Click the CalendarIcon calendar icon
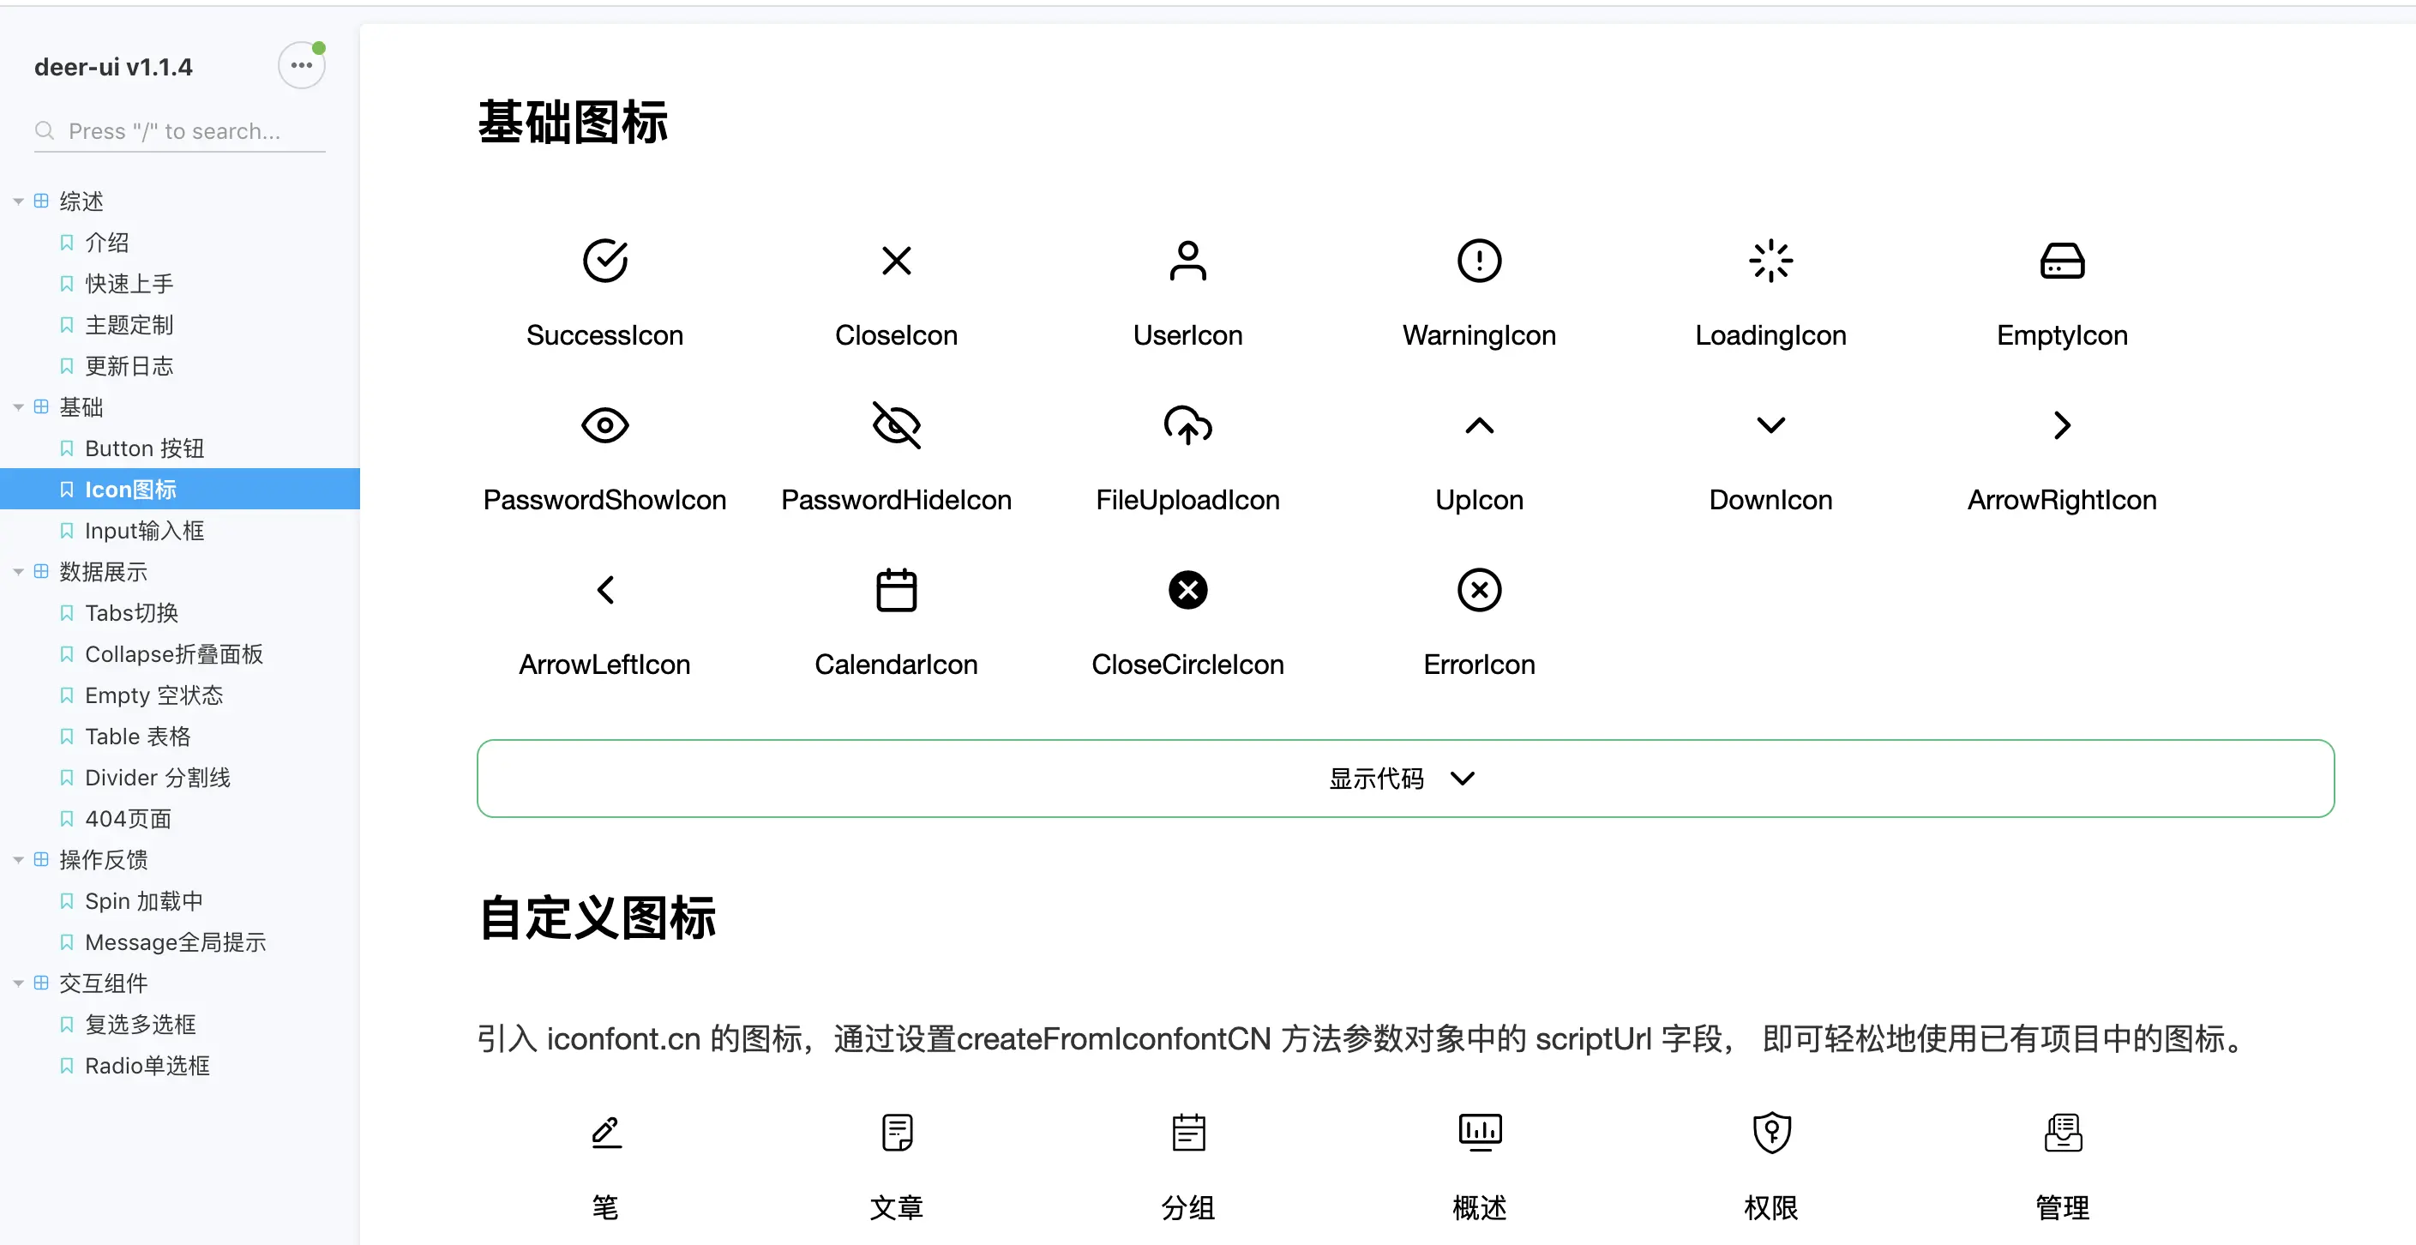Screen dimensions: 2416x1245 (x=896, y=590)
